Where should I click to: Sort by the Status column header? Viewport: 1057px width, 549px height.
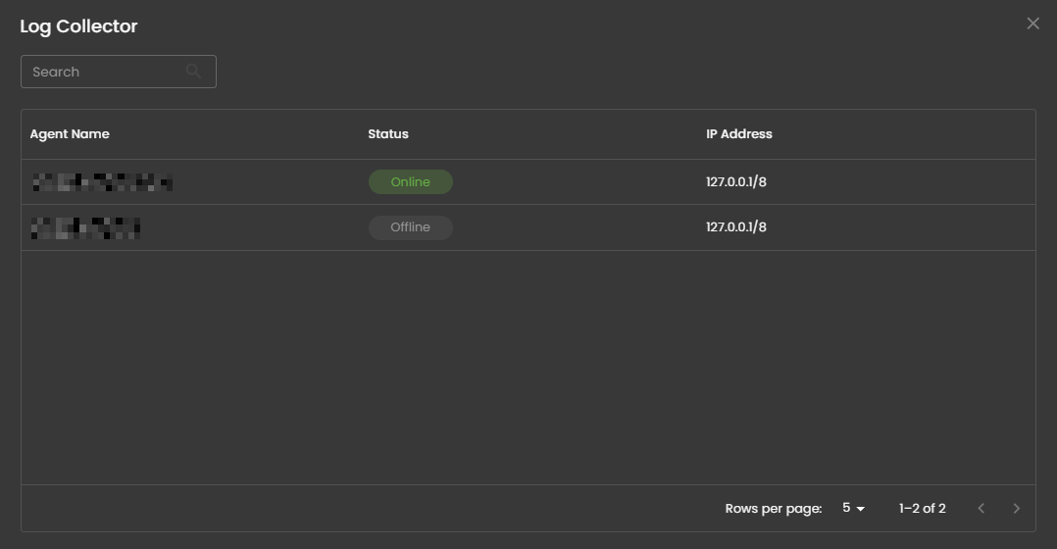[388, 134]
